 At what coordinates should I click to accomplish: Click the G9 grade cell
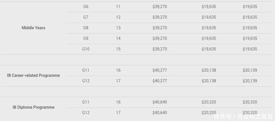(x=86, y=38)
